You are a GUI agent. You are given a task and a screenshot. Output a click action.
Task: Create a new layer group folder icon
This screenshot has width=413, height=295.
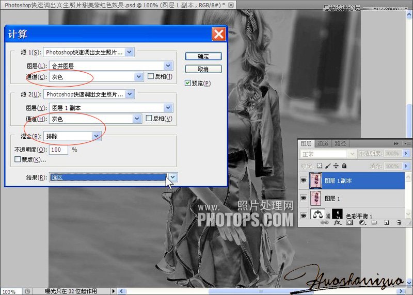[374, 223]
